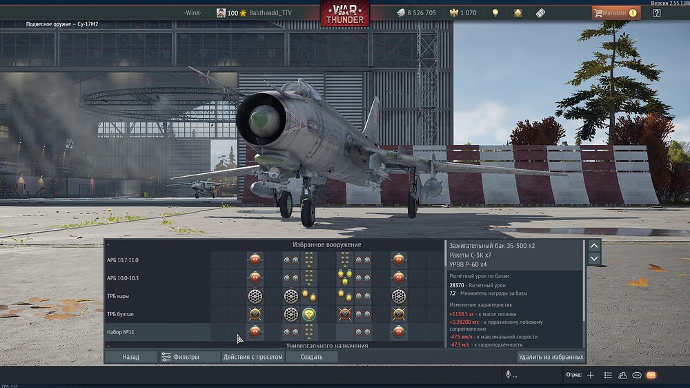Click the Подвесное оружие – Су-17М2 title
This screenshot has width=690, height=388.
point(62,24)
